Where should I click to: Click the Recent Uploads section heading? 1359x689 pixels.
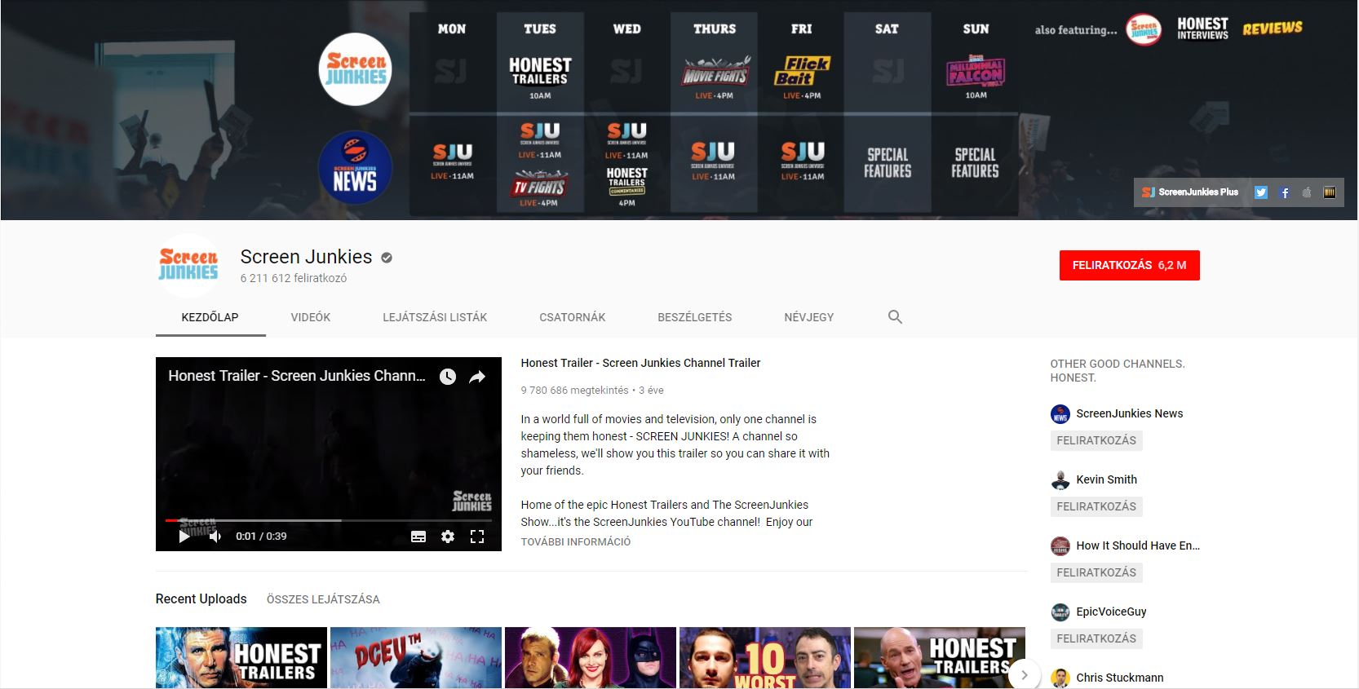point(201,598)
